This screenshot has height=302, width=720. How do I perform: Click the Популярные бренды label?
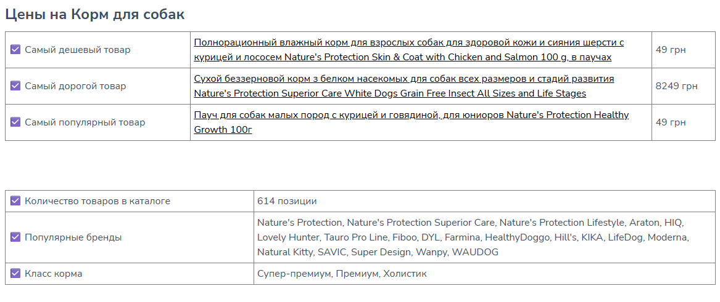pyautogui.click(x=73, y=237)
